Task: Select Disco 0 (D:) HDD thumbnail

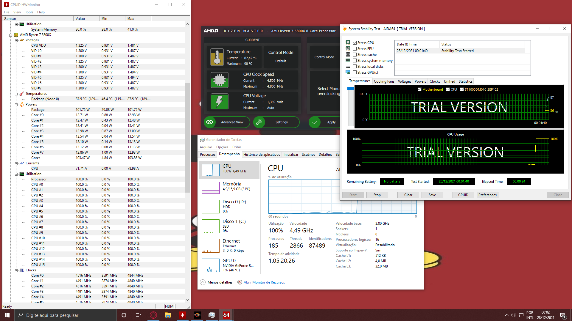Action: coord(211,207)
